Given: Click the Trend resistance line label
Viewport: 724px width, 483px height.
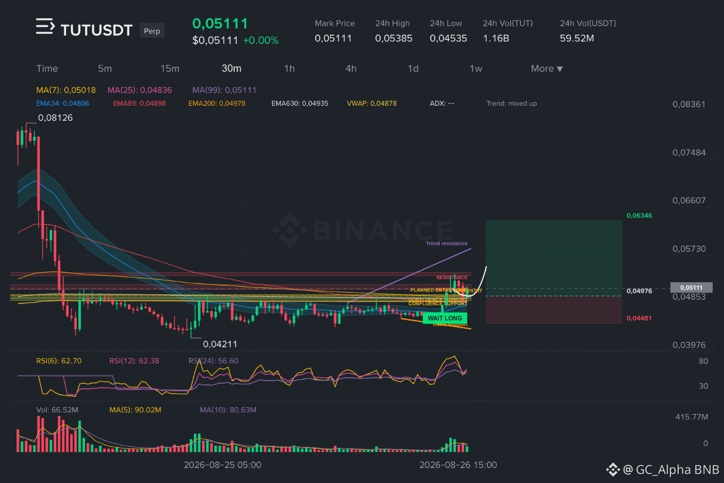Looking at the screenshot, I should (x=447, y=244).
